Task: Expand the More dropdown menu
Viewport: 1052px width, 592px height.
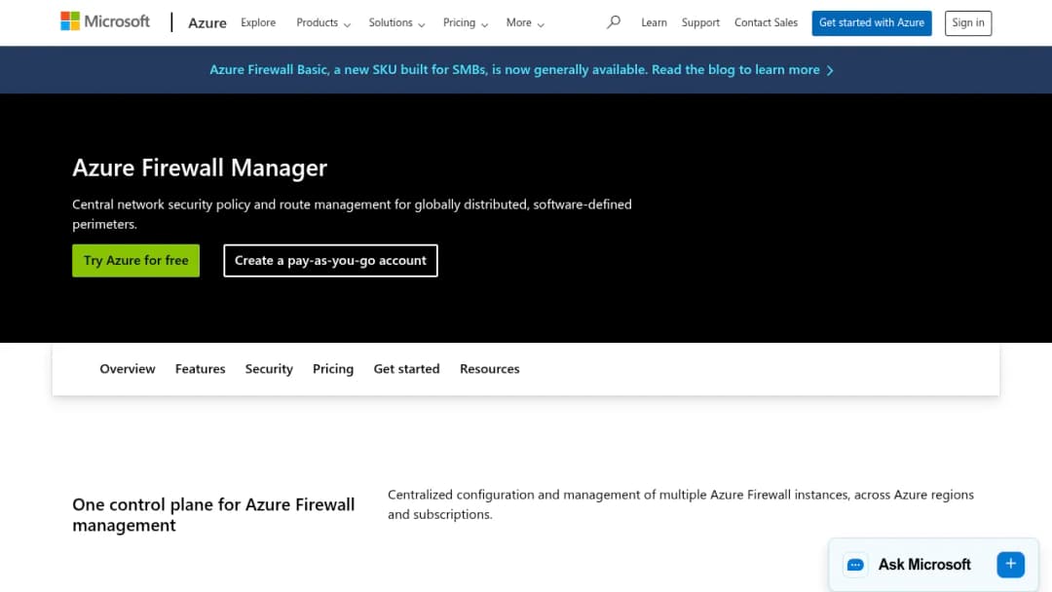Action: pos(525,22)
